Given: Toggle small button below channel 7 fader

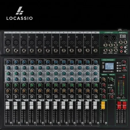Looking at the screenshot, I should (x=58, y=123).
